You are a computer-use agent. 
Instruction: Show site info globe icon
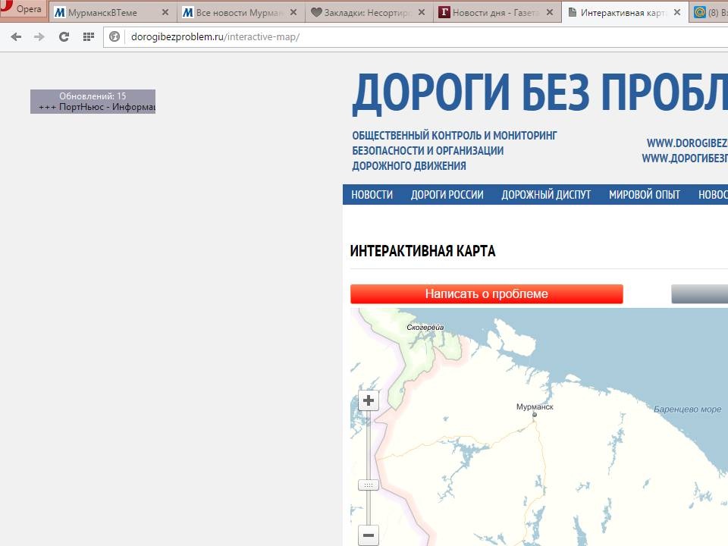[x=115, y=36]
